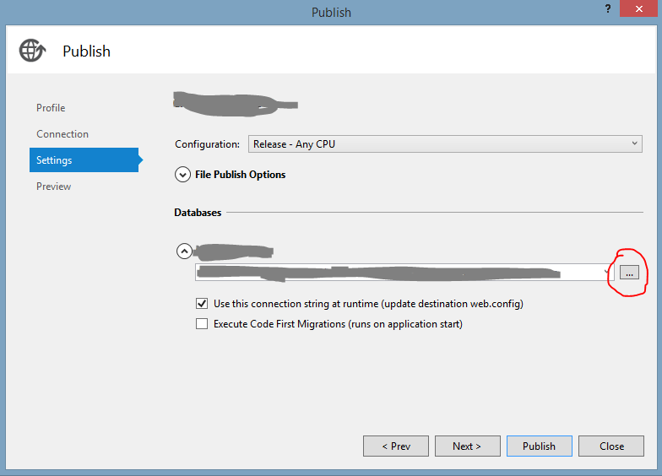Click inside the connection string field
This screenshot has width=662, height=476.
tap(399, 272)
